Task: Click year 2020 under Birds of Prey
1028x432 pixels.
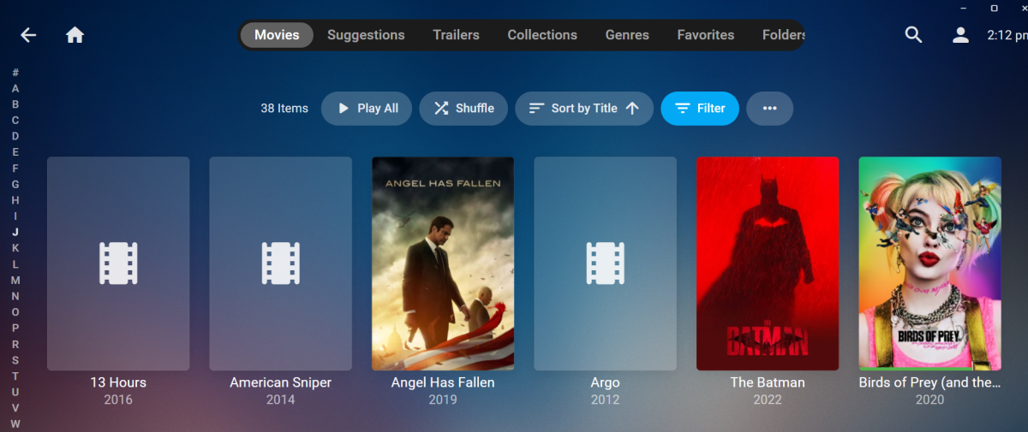Action: tap(930, 400)
